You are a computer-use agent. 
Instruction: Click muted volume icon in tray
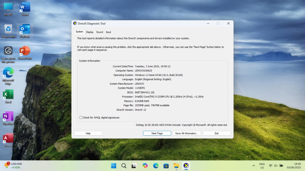pyautogui.click(x=276, y=166)
